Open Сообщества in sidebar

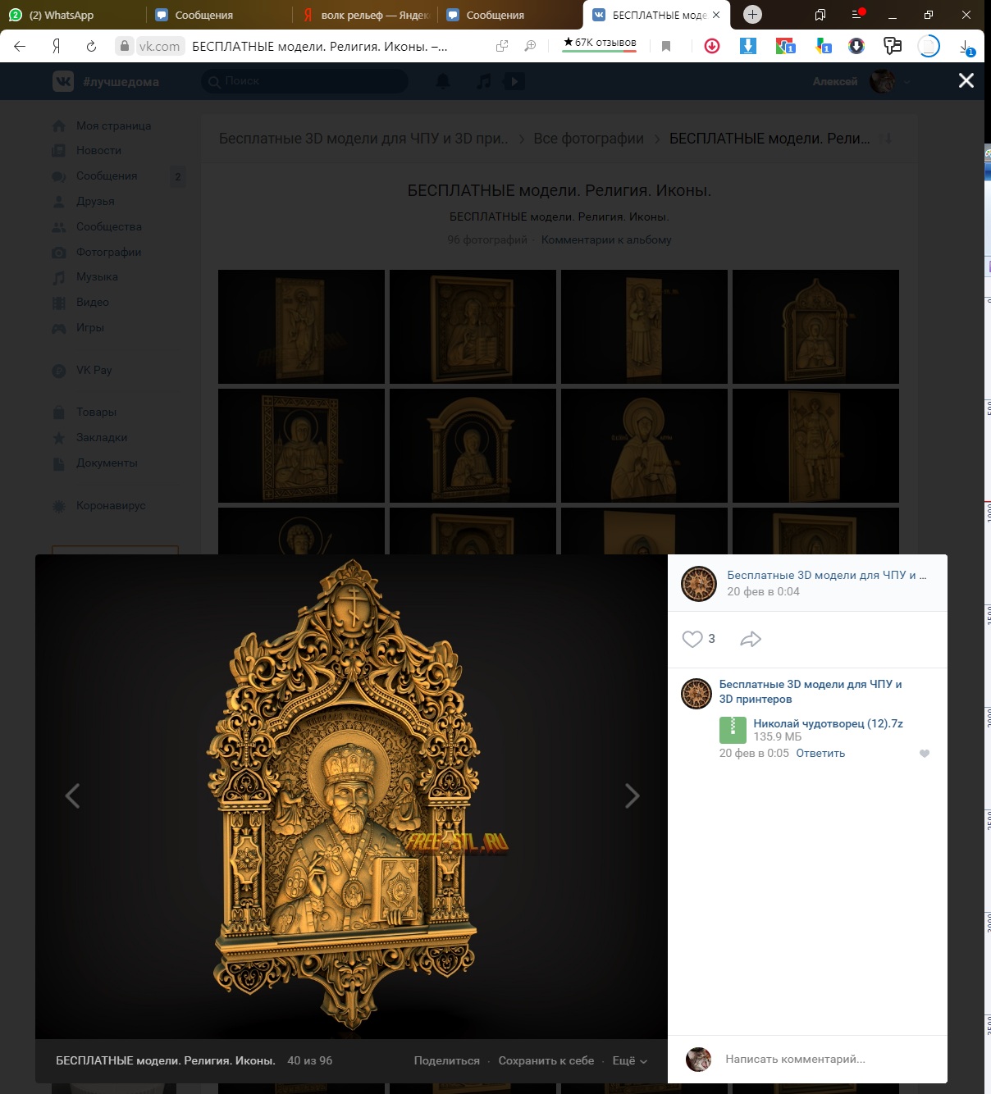click(x=109, y=226)
